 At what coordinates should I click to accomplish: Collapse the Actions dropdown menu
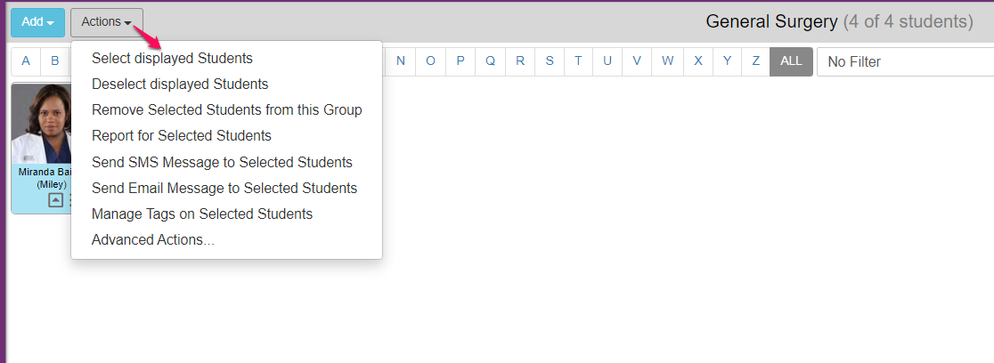pos(106,22)
